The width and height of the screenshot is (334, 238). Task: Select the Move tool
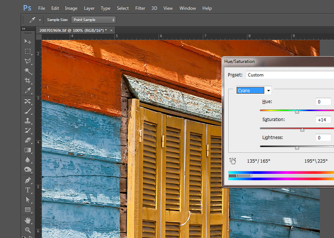[28, 41]
